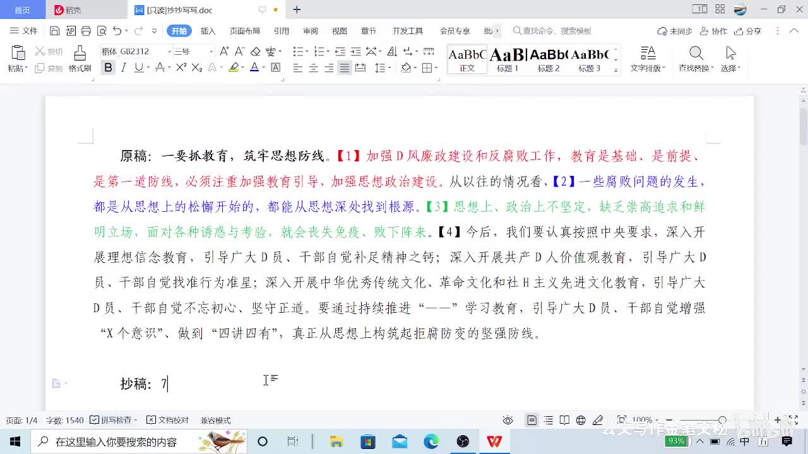This screenshot has height=454, width=808.
Task: Click the Save icon in quick access toolbar
Action: point(55,31)
